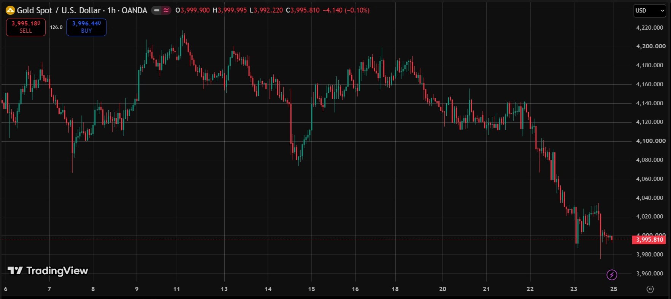Click the 4,200.000 price axis label
This screenshot has width=671, height=299.
[x=651, y=46]
